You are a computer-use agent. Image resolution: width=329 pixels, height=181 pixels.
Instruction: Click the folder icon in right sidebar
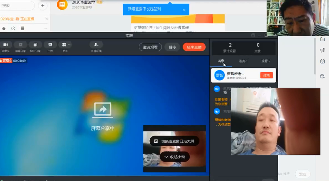(322, 39)
